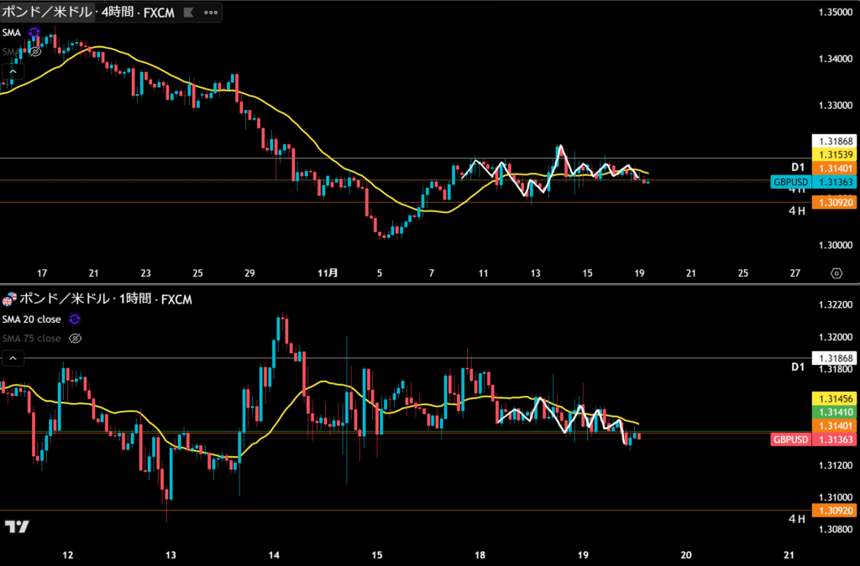
Task: Click the flag icon in 4-hour chart header
Action: pos(188,12)
